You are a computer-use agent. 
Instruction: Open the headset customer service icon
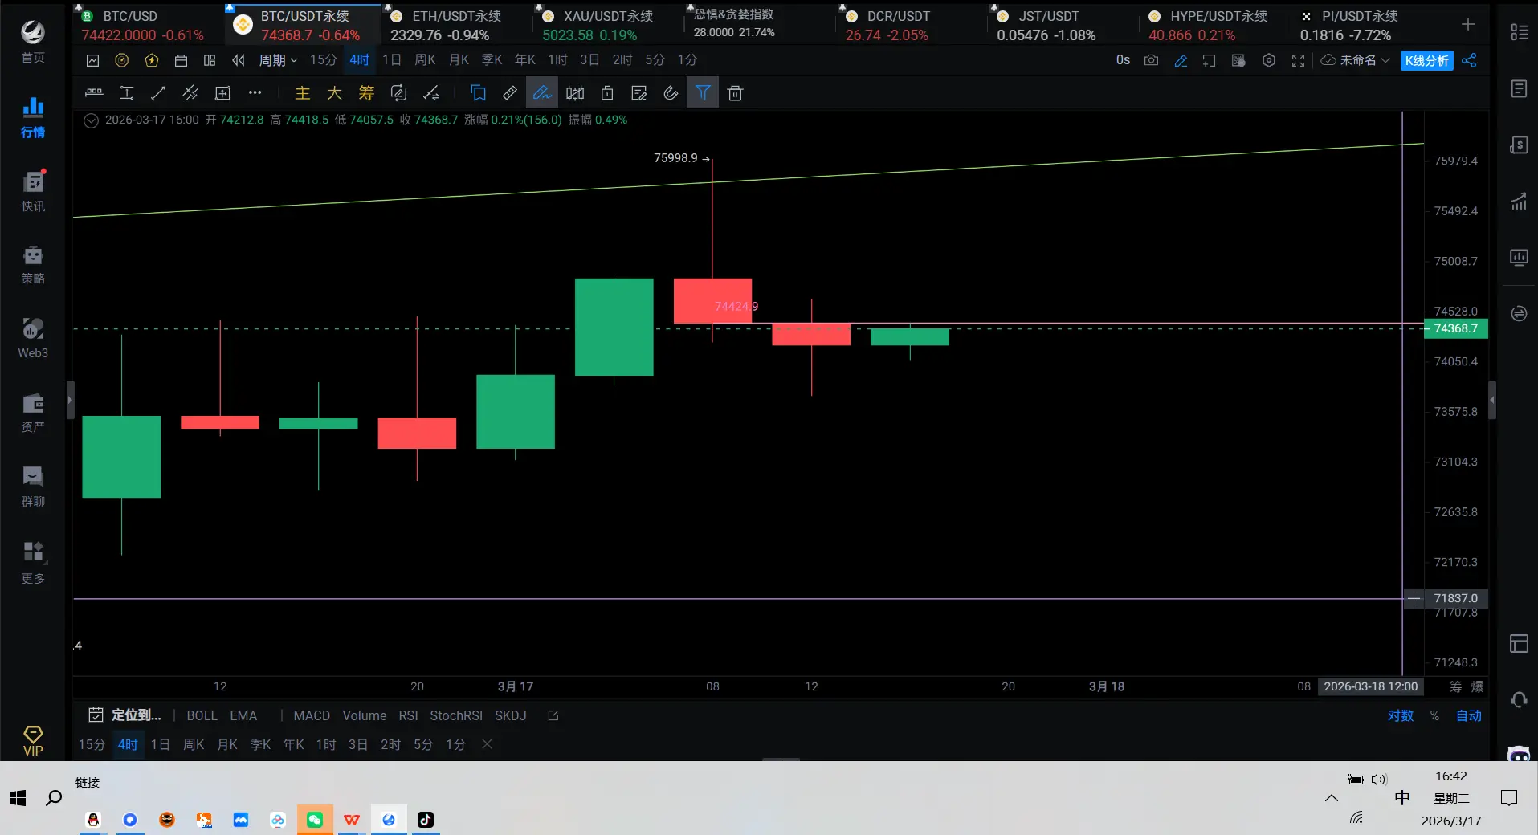pyautogui.click(x=1519, y=699)
